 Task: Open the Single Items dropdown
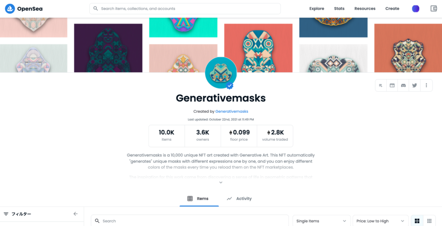click(x=321, y=221)
